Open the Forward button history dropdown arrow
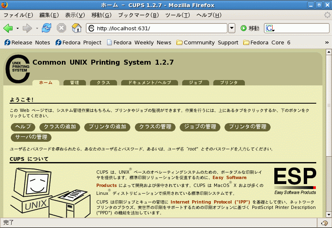 coord(37,28)
